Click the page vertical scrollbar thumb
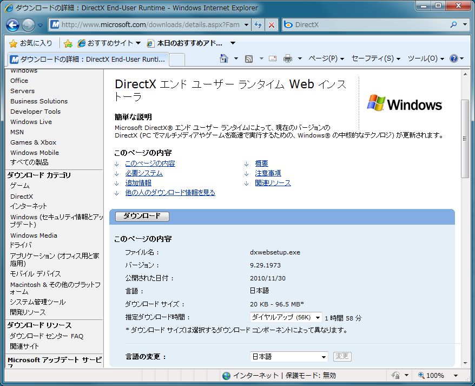Viewport: 475px width, 386px height. 465,139
